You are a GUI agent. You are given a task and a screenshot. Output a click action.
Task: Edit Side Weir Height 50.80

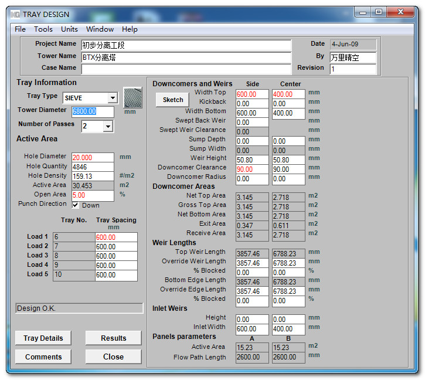[x=252, y=160]
